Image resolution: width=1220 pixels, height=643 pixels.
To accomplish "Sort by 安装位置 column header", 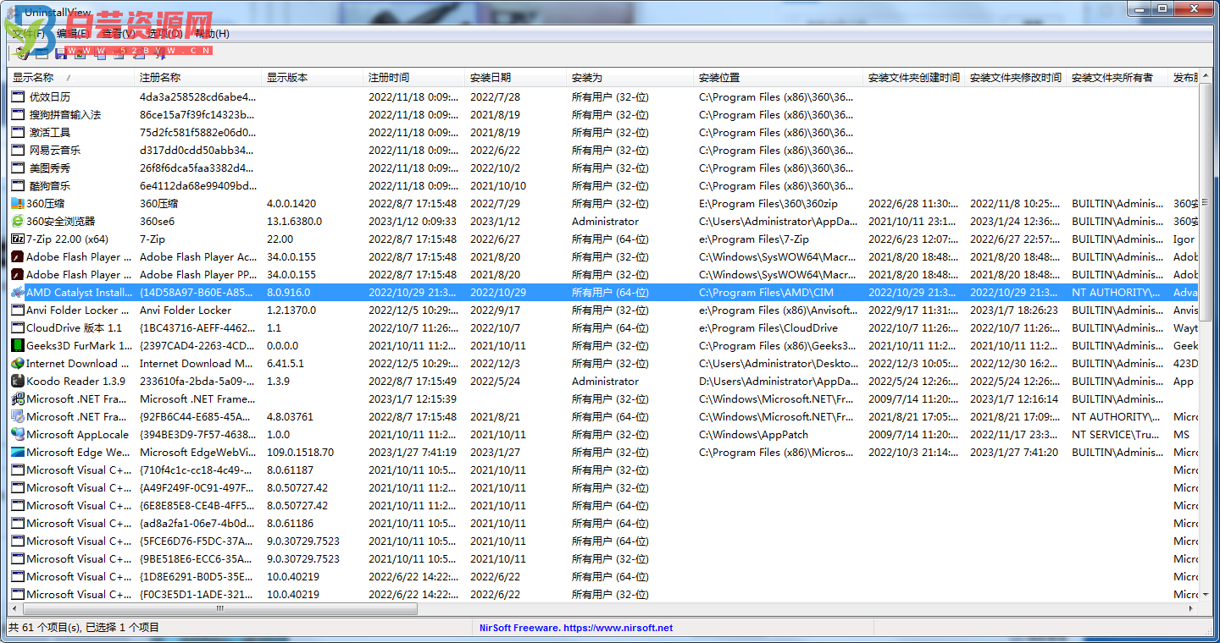I will click(x=779, y=77).
